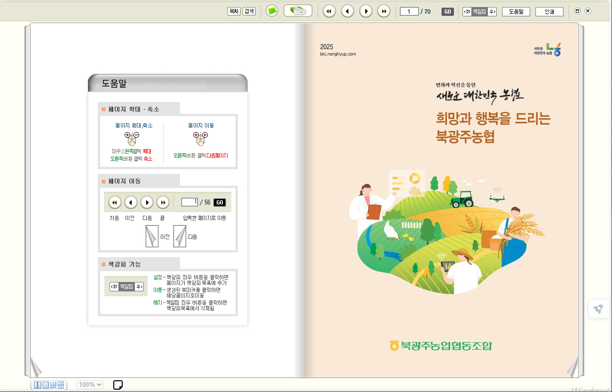Open the 목차 table of contents
Screen dimensions: 612x392
pos(234,11)
